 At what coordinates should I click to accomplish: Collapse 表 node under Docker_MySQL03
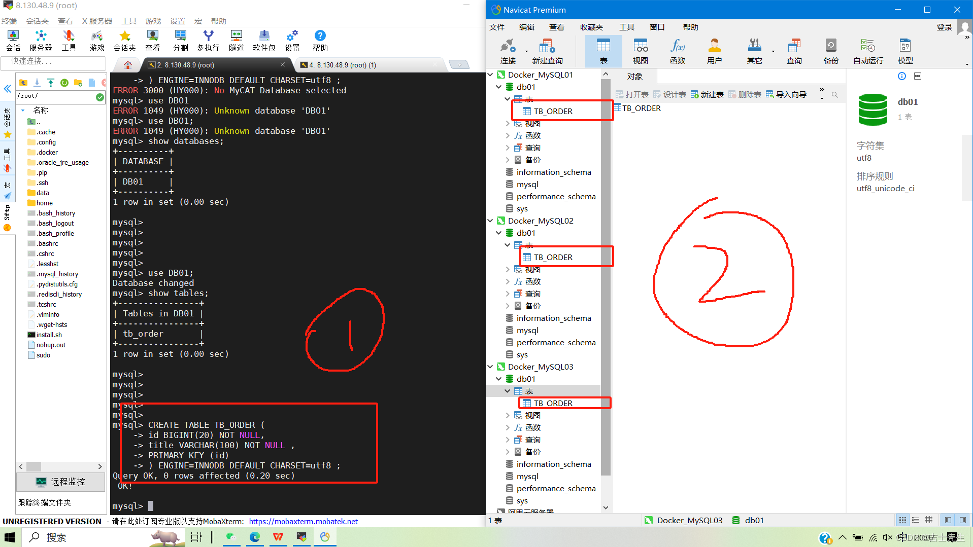click(x=508, y=391)
